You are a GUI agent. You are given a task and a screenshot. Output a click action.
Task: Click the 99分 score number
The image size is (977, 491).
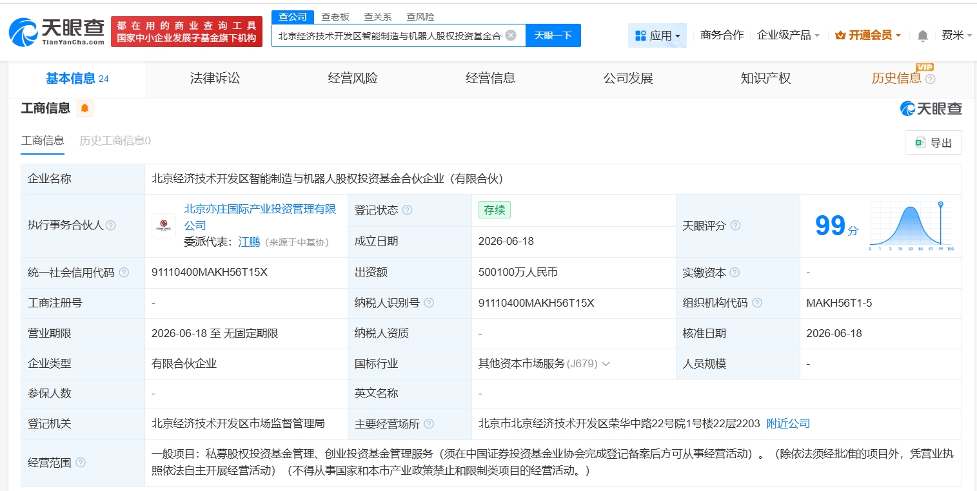(836, 226)
